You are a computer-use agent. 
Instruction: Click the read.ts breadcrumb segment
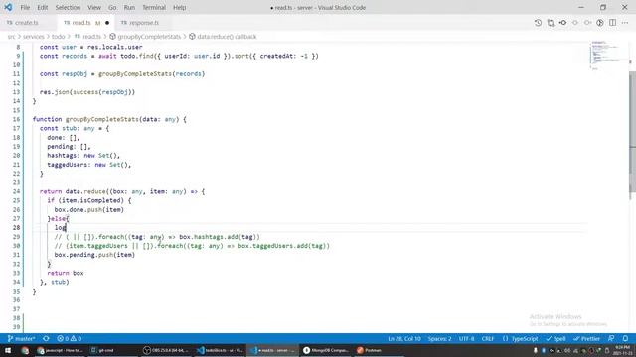[87, 37]
